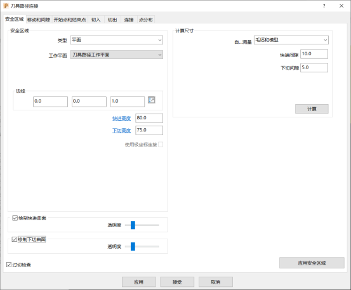Disable the 过切检查 checkbox
This screenshot has width=351, height=290.
9,265
